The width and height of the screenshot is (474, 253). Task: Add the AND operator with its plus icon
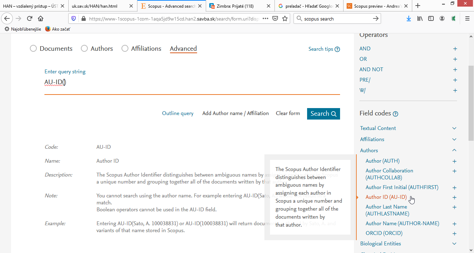pos(455,49)
